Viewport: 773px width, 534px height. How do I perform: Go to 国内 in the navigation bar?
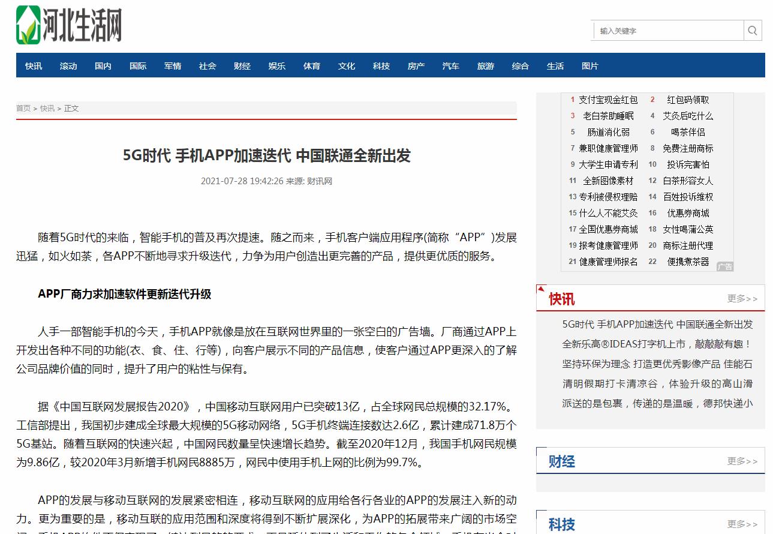103,66
